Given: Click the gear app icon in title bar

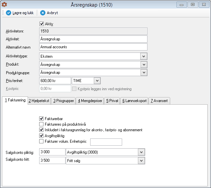Looking at the screenshot, I should [x=4, y=5].
